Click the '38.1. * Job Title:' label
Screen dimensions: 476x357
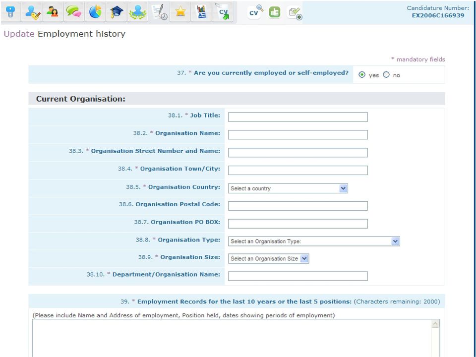tap(194, 116)
